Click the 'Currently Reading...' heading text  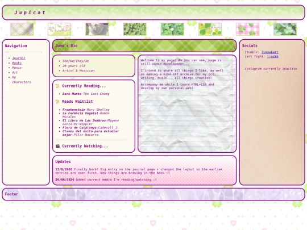[84, 86]
